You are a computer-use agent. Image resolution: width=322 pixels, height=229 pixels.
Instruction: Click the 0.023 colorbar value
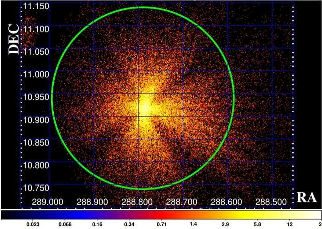click(x=33, y=224)
